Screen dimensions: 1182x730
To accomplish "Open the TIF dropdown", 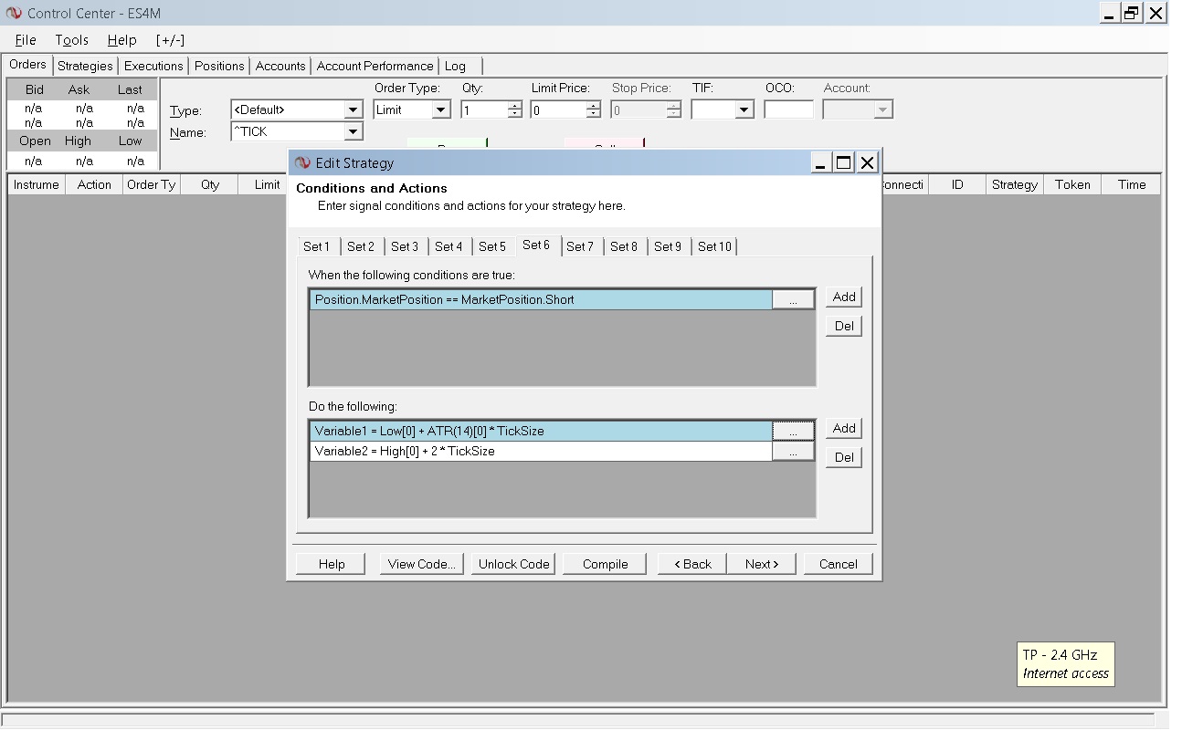I will coord(744,109).
